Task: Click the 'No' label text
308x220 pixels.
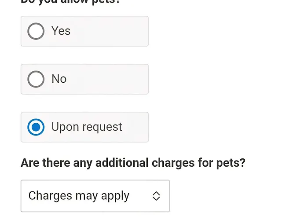Action: coord(59,79)
